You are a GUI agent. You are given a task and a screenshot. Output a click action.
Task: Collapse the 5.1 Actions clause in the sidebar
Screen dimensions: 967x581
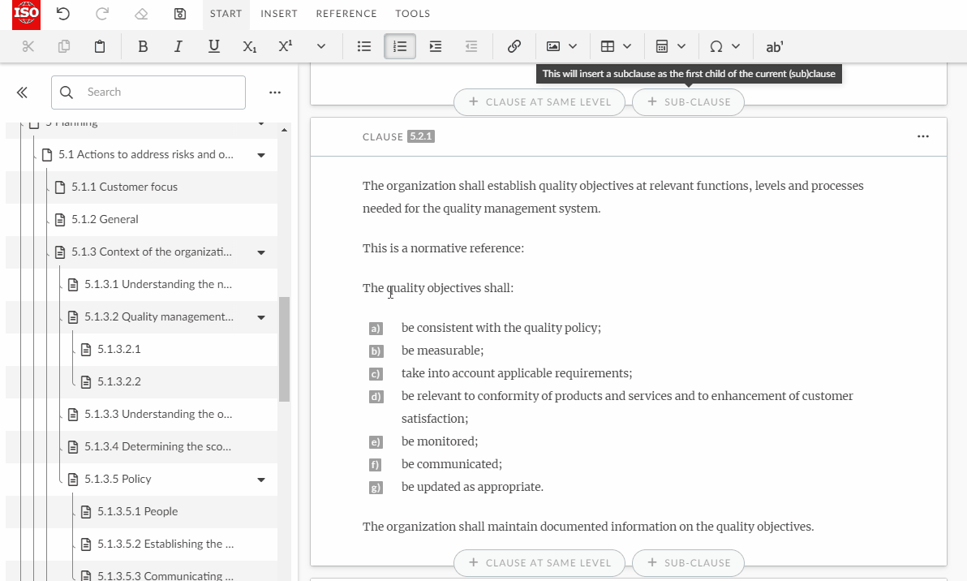pyautogui.click(x=260, y=154)
